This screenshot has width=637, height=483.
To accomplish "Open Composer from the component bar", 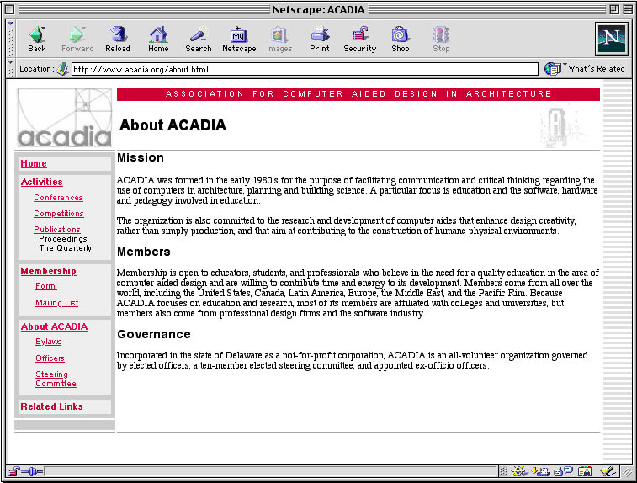I will (608, 471).
